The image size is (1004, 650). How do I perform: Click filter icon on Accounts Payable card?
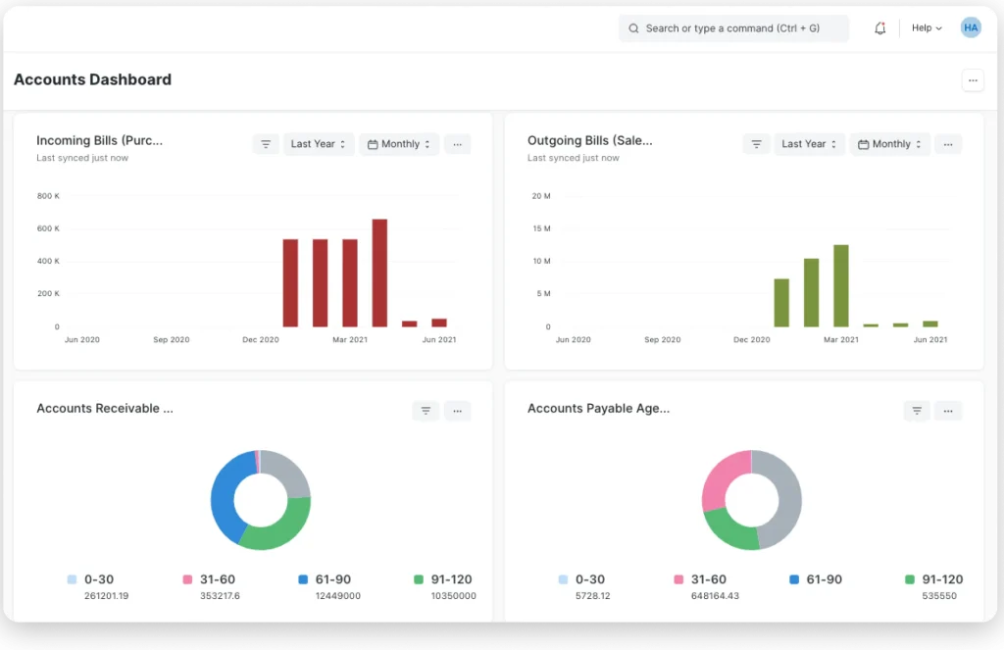[917, 411]
